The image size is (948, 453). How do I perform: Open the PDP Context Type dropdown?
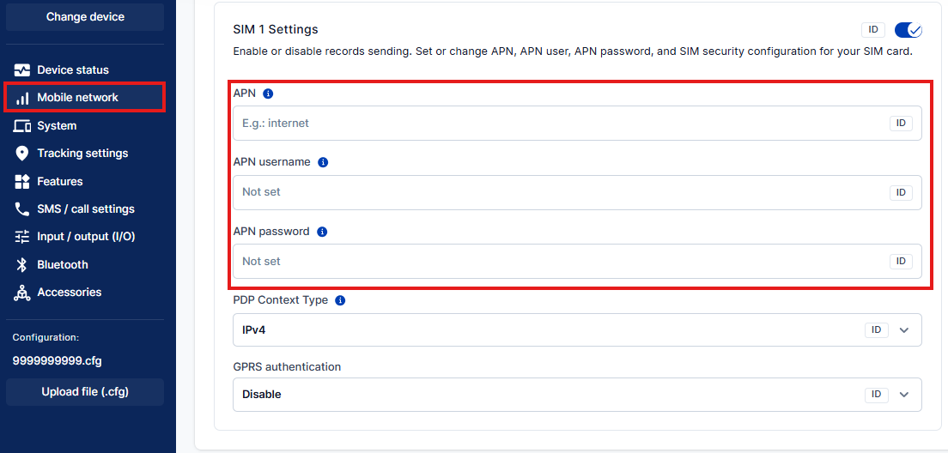pyautogui.click(x=903, y=330)
